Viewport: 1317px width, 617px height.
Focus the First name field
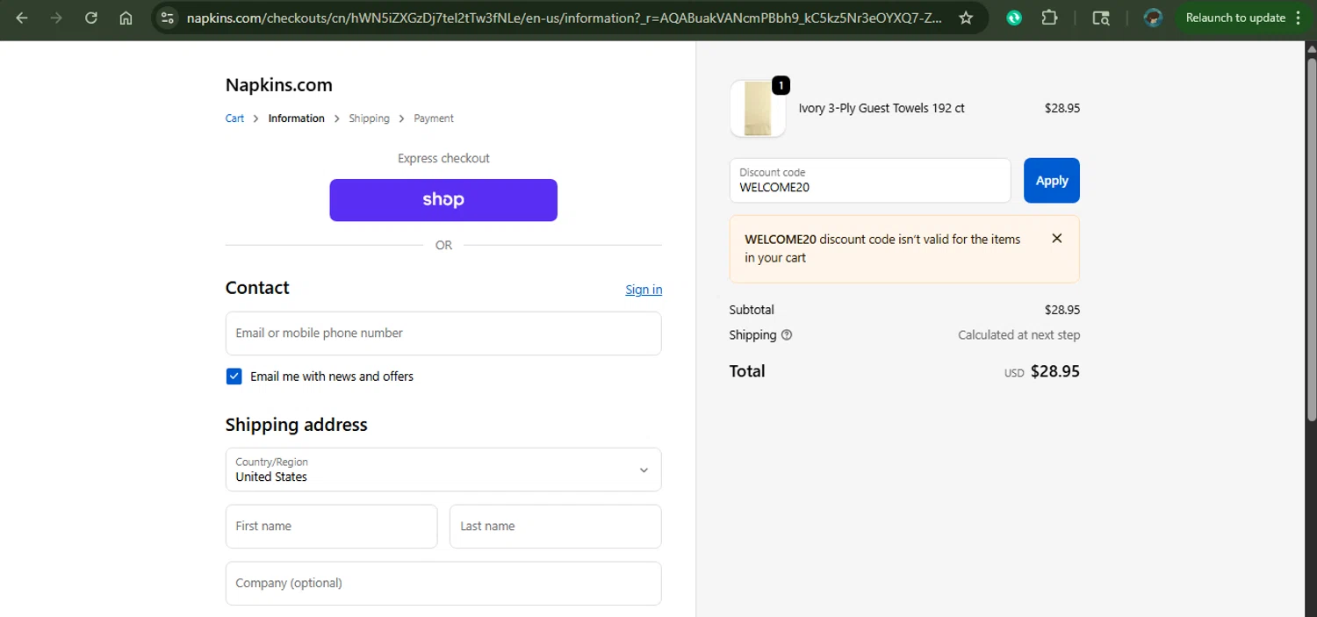331,527
